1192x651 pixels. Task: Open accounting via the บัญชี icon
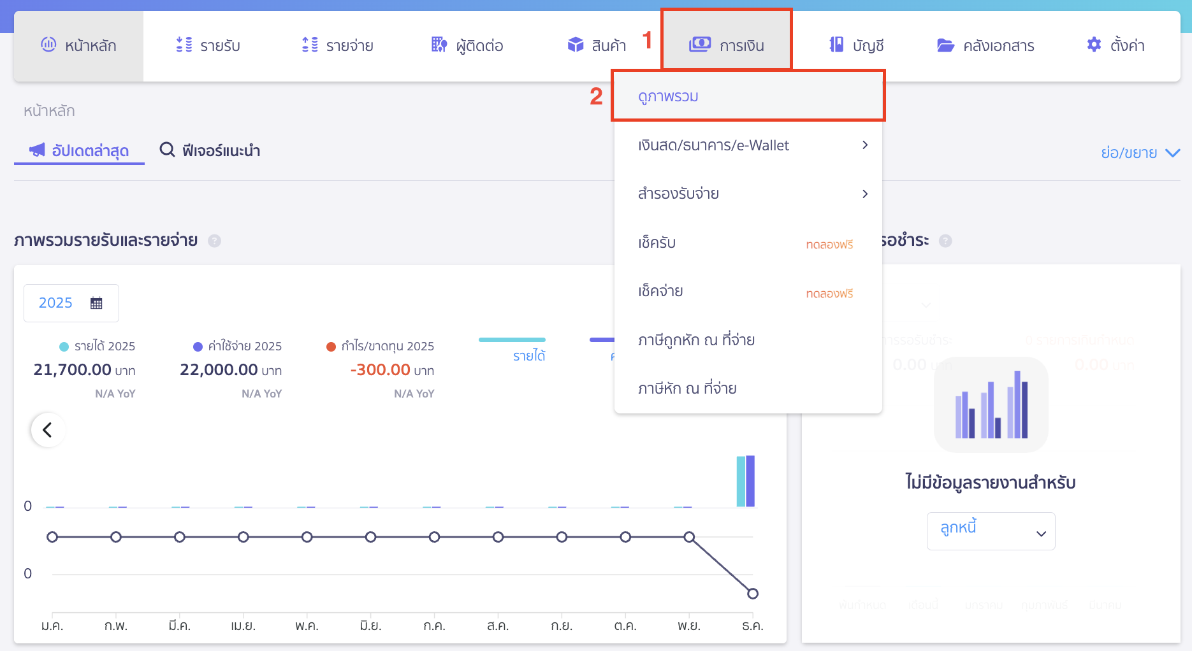[836, 45]
